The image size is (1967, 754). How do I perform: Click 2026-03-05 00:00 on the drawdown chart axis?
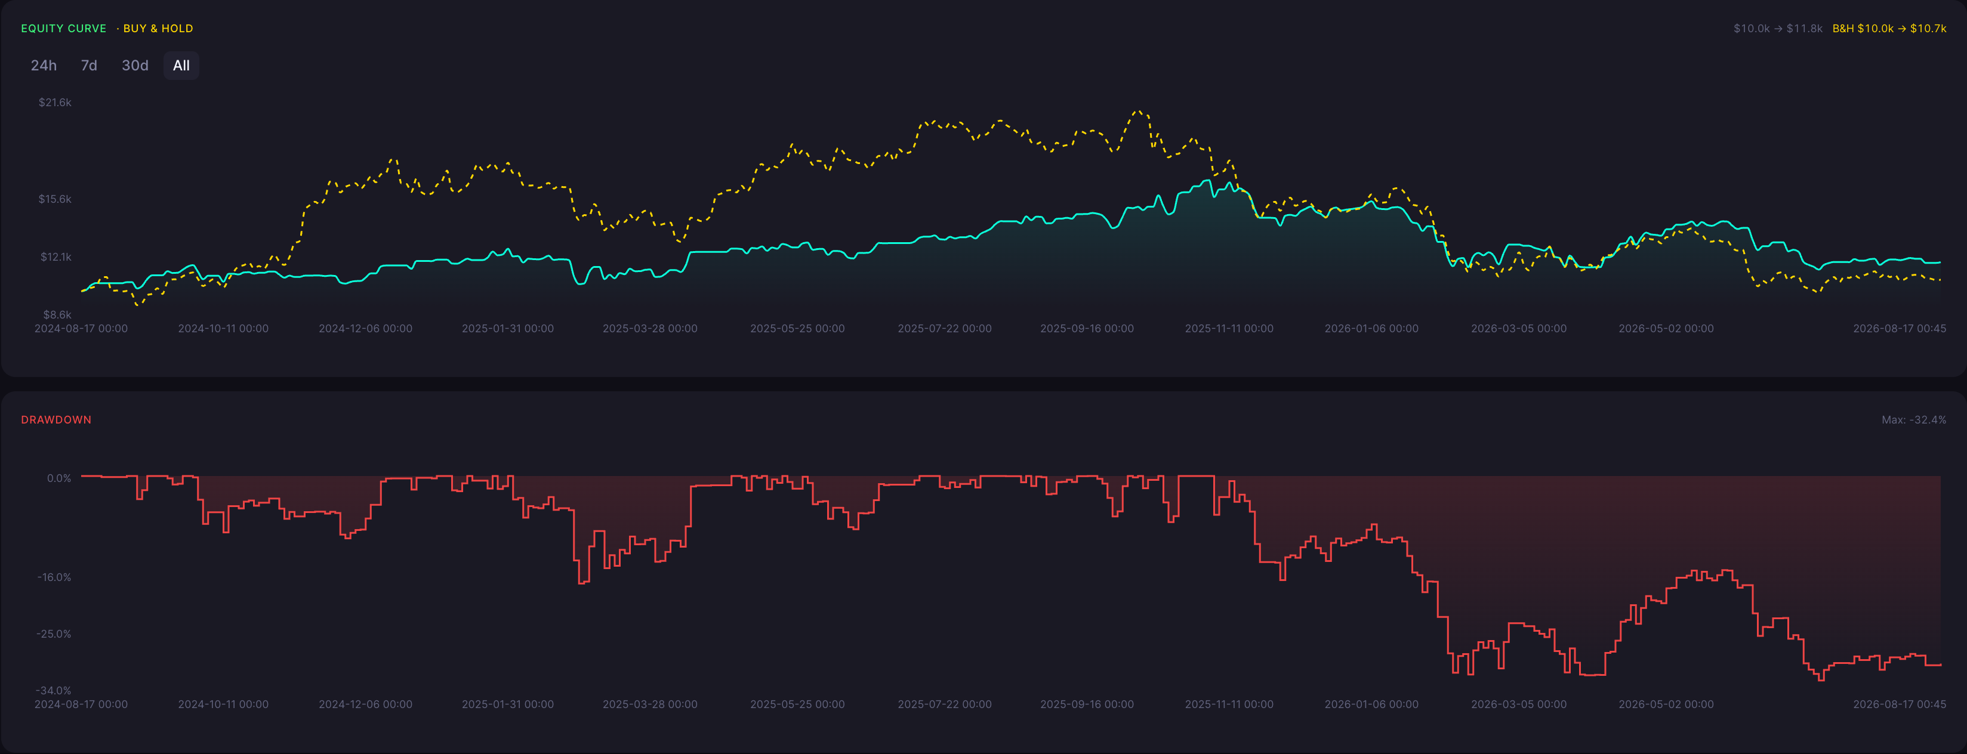1519,704
